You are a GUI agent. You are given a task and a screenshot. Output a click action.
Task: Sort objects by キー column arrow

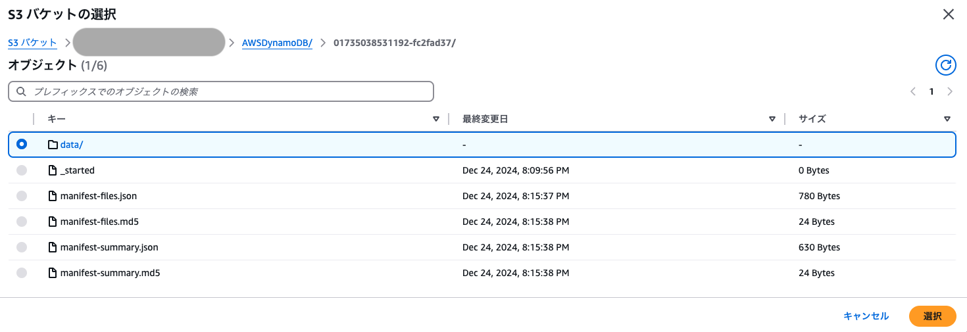435,119
